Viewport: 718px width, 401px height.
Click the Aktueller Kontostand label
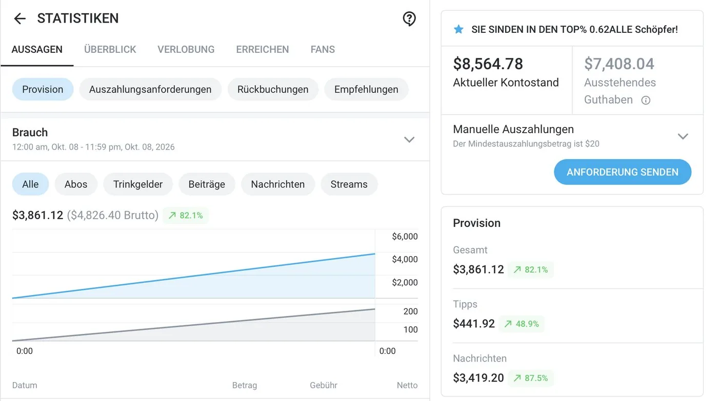point(506,82)
